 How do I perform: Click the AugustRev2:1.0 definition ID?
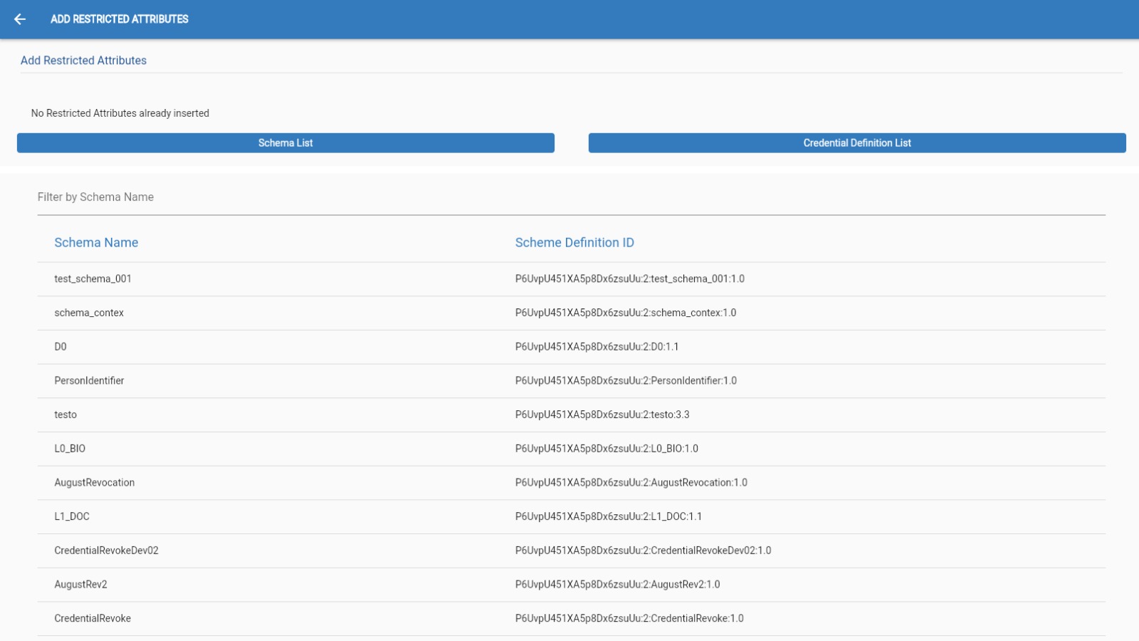[617, 585]
